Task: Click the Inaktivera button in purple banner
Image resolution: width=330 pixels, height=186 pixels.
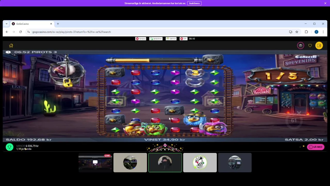Action: coord(194,3)
